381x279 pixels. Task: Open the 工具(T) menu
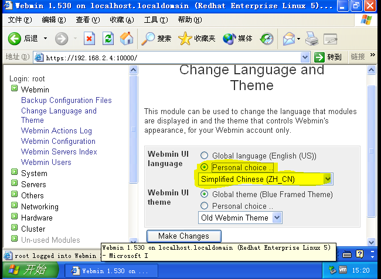156,20
